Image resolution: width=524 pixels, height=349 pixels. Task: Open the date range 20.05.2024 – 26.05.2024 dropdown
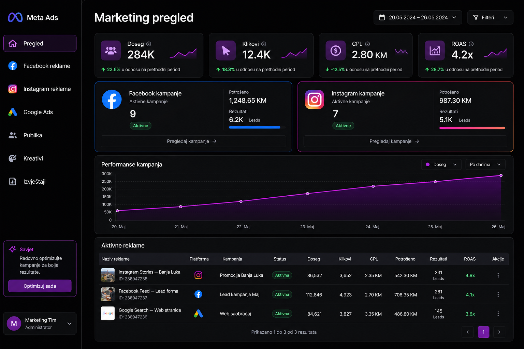418,17
